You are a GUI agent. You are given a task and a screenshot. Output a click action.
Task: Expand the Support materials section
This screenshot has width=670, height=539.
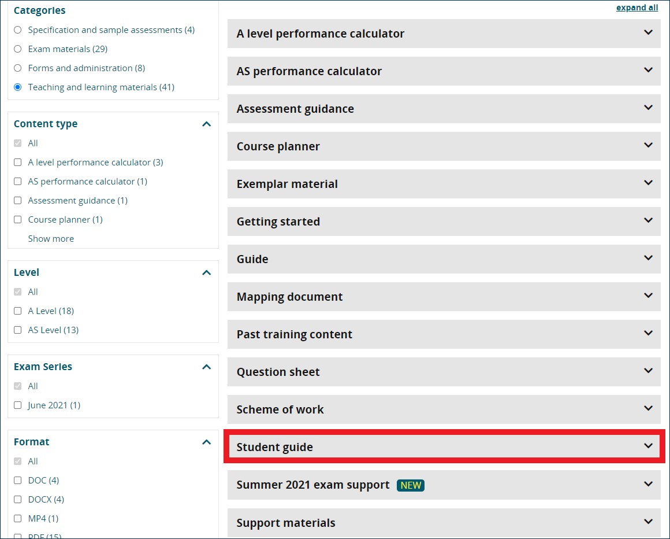pos(286,523)
